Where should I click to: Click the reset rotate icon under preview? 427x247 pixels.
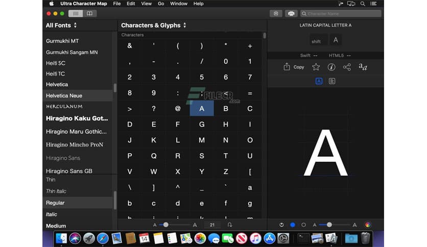click(281, 225)
